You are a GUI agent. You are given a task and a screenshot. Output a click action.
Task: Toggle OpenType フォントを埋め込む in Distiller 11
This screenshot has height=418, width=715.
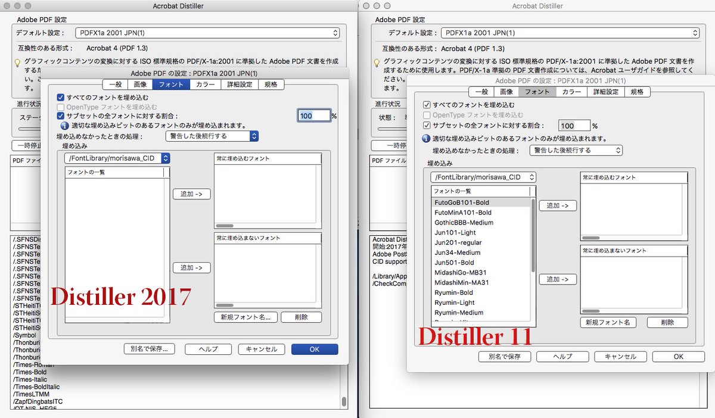(426, 115)
